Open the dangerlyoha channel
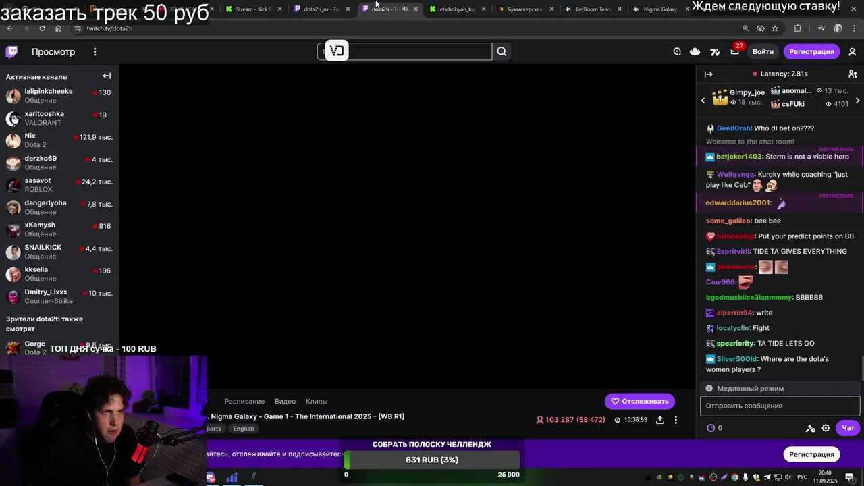Viewport: 864px width, 486px height. pos(59,207)
